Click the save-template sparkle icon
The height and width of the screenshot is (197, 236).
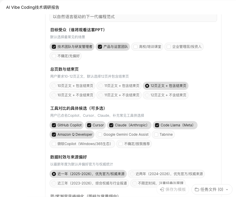pos(162,189)
